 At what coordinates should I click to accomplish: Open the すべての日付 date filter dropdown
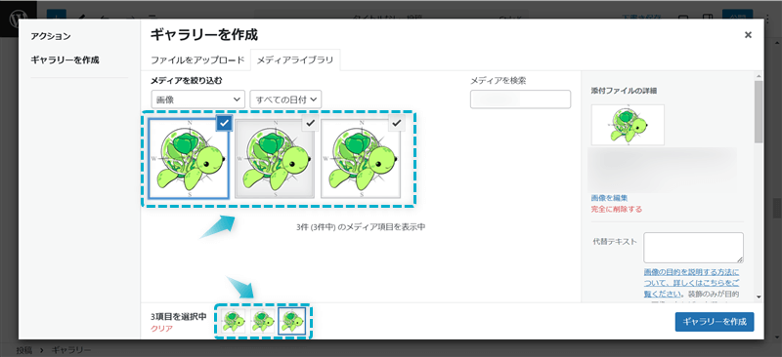tap(285, 99)
